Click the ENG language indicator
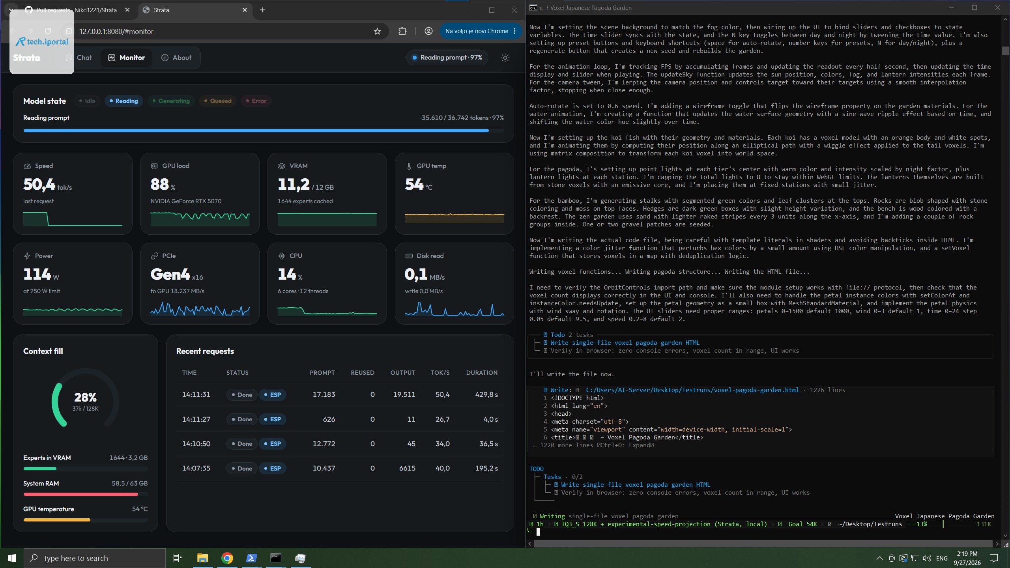The height and width of the screenshot is (568, 1010). pos(942,558)
